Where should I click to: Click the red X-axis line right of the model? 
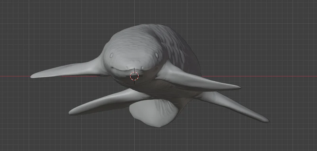pos(259,76)
